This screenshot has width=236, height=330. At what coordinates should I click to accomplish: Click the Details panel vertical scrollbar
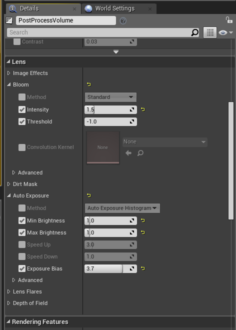point(231,161)
